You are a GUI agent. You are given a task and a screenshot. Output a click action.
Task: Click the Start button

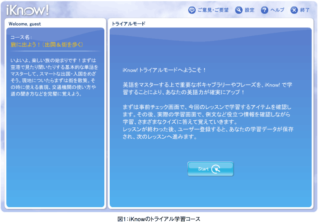point(210,169)
